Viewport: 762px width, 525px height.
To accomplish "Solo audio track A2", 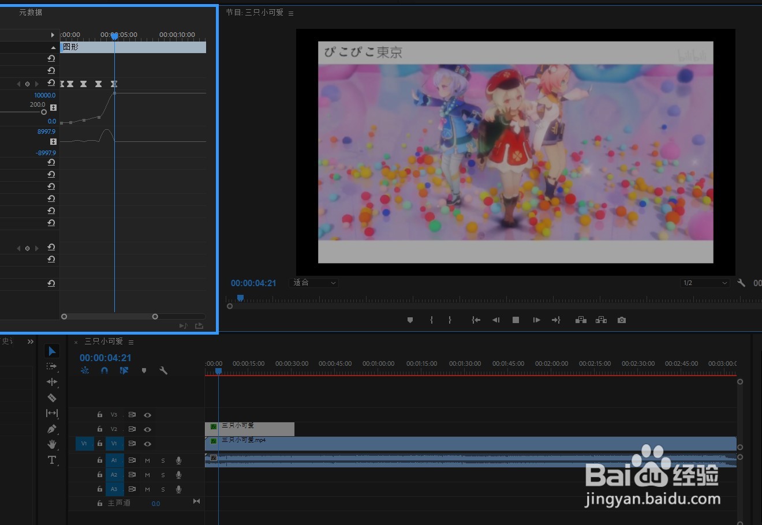I will 163,475.
